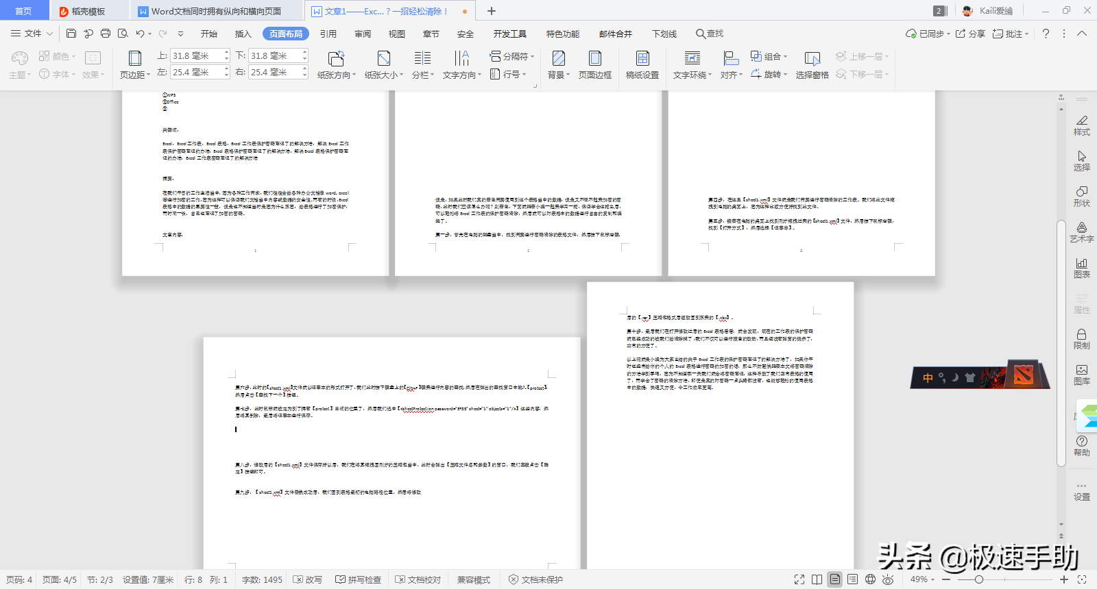The height and width of the screenshot is (589, 1097).
Task: Open the 页边距 margins tool
Action: point(135,65)
